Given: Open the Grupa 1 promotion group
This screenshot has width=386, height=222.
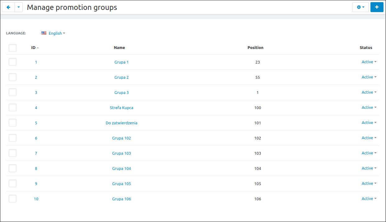Looking at the screenshot, I should coord(122,62).
